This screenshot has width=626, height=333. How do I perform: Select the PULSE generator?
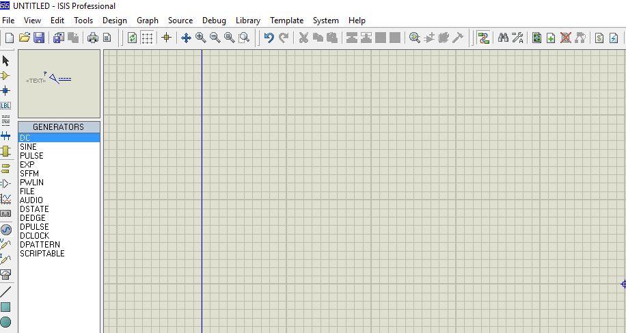pyautogui.click(x=59, y=155)
